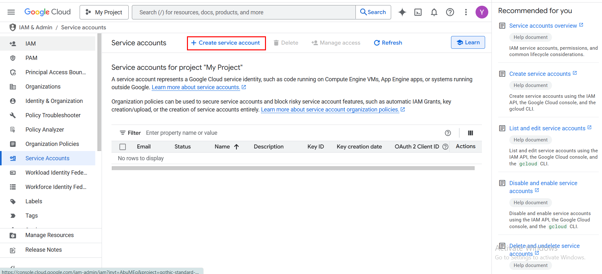Select IAM in the left sidebar
The width and height of the screenshot is (602, 274).
click(31, 44)
